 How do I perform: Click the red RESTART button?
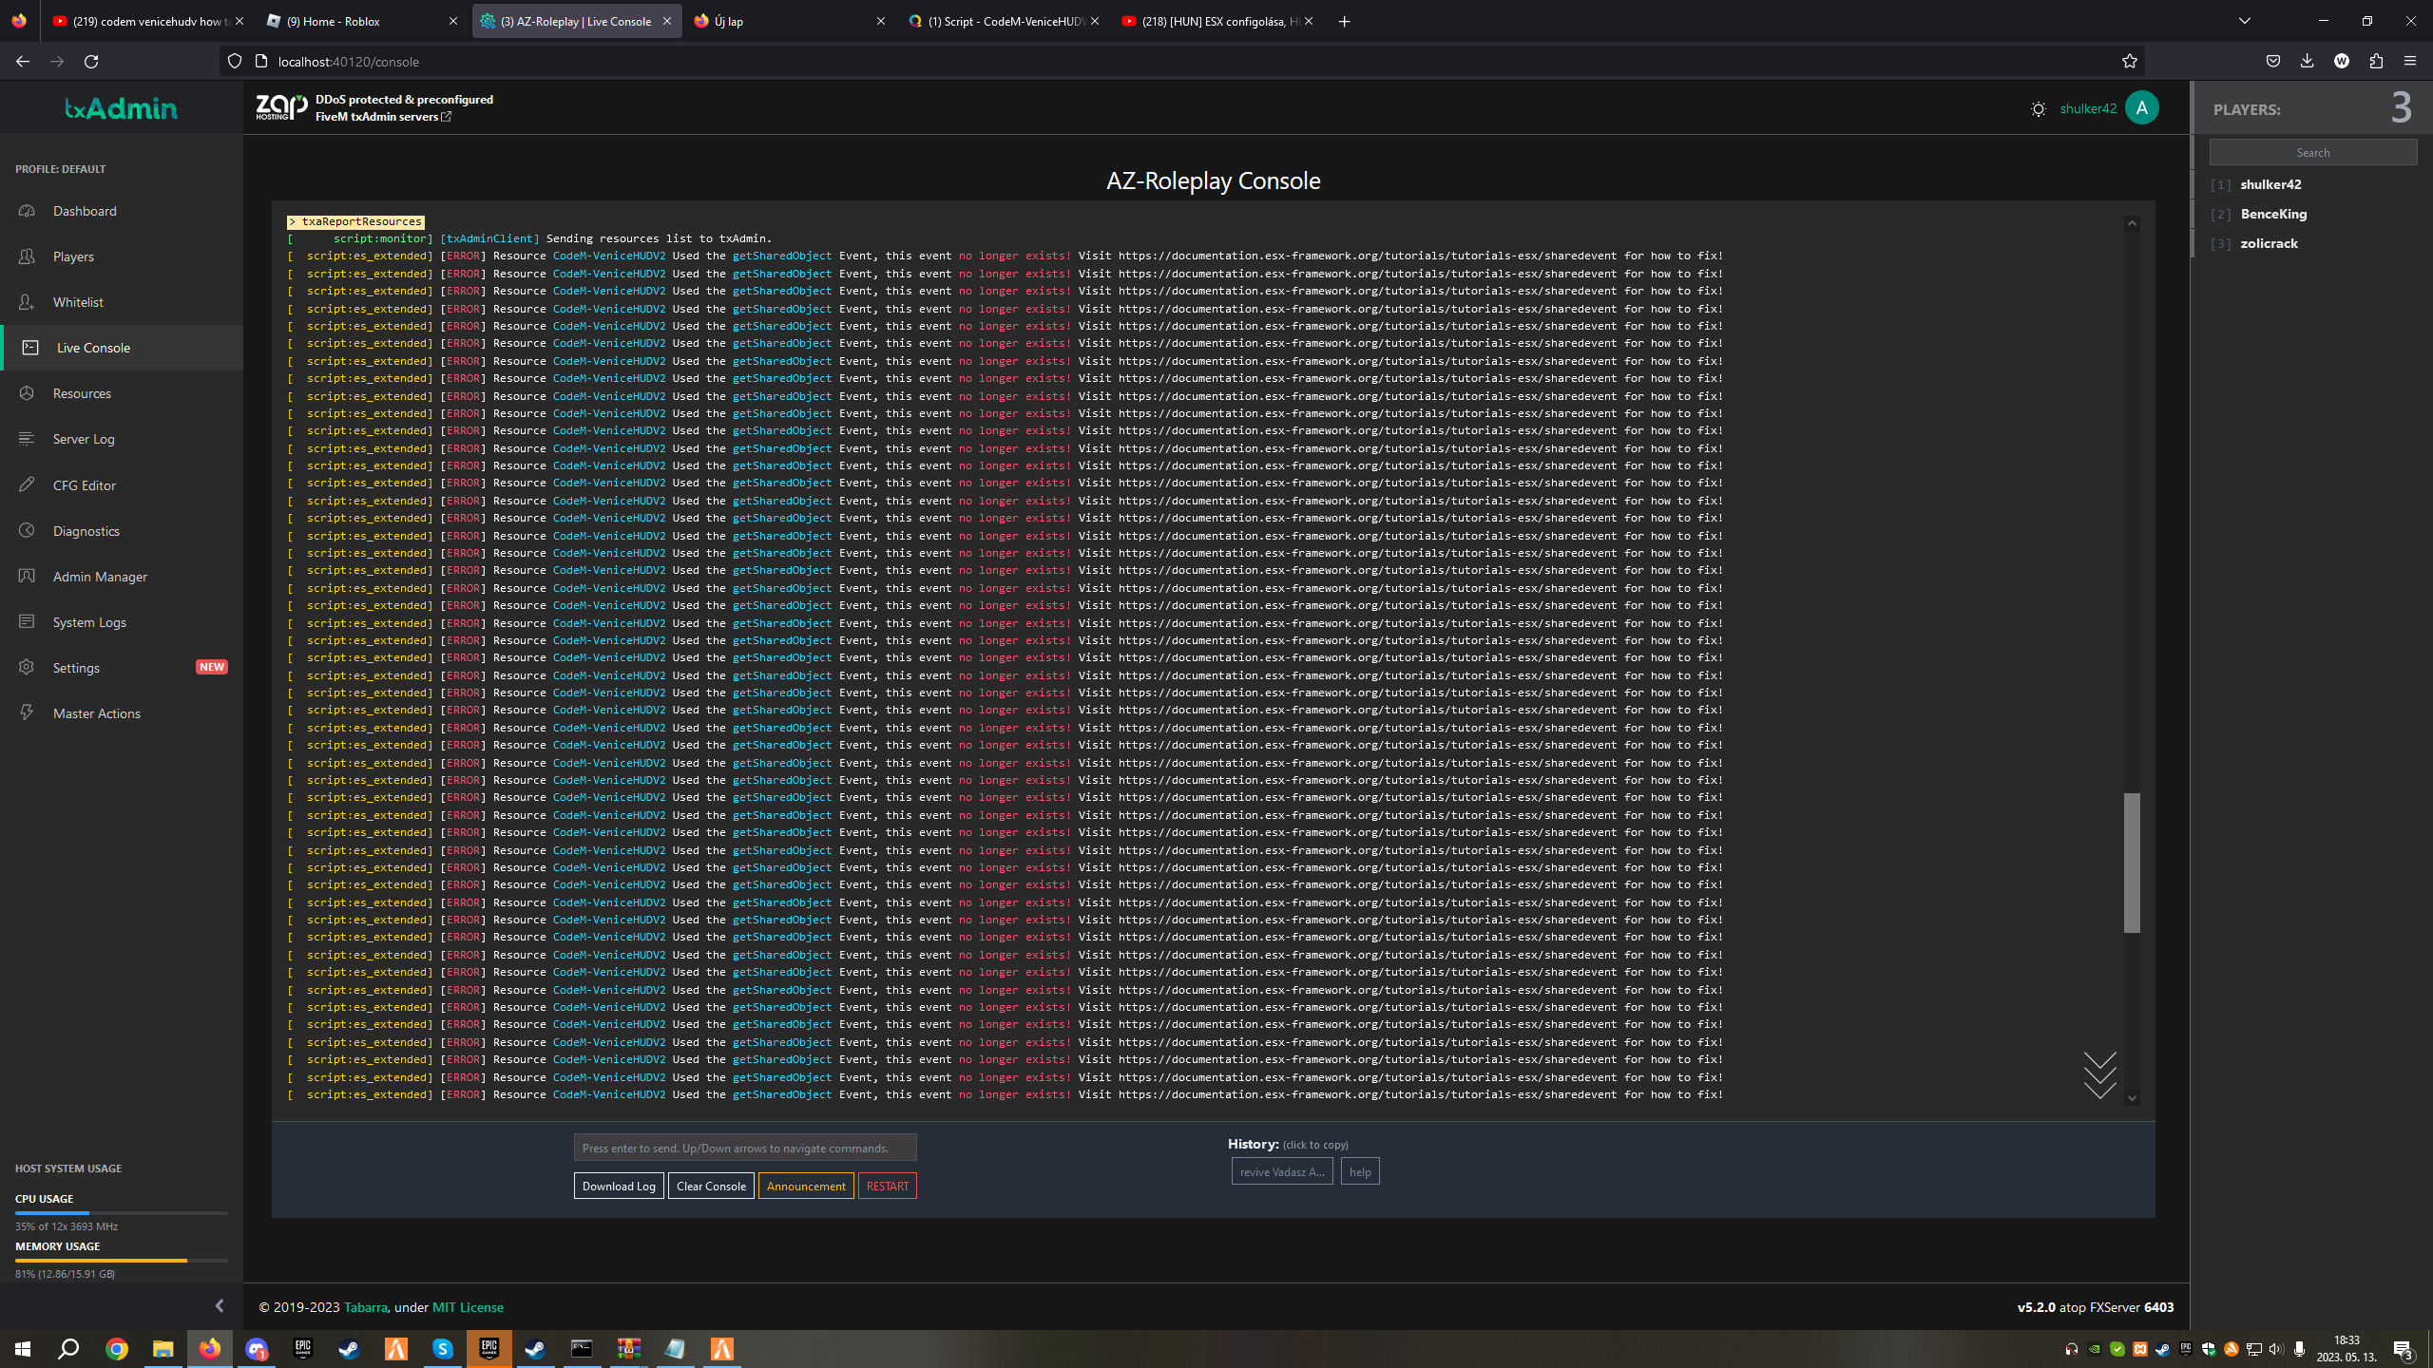(x=888, y=1186)
